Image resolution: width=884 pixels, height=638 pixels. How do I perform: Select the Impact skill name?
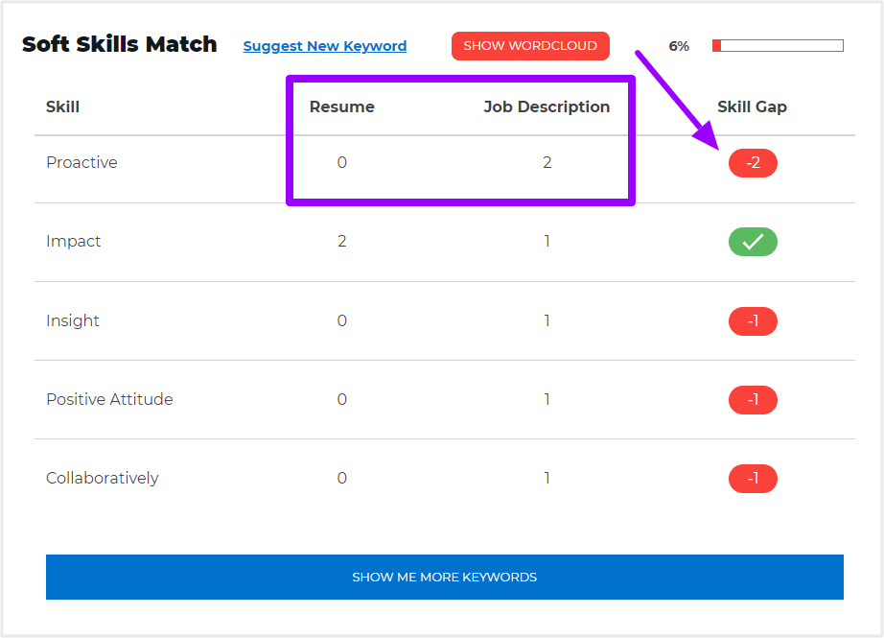click(x=73, y=242)
